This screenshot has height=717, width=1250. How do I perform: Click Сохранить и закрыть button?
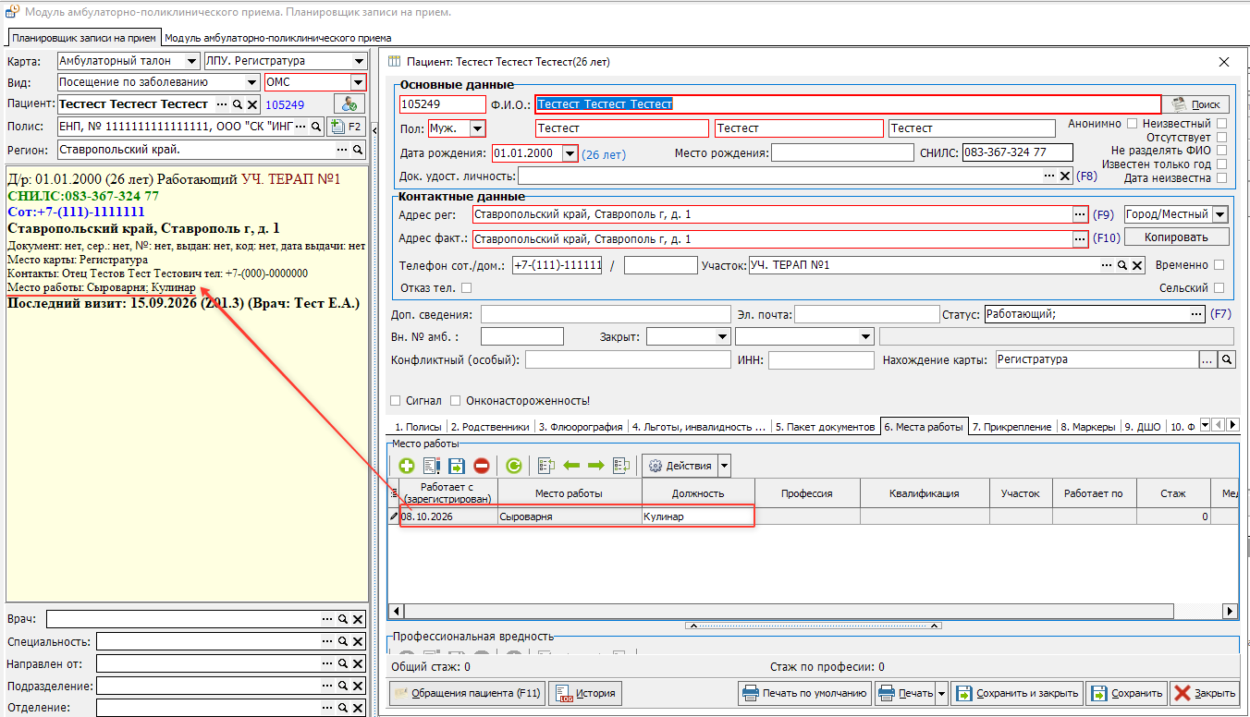[1015, 693]
